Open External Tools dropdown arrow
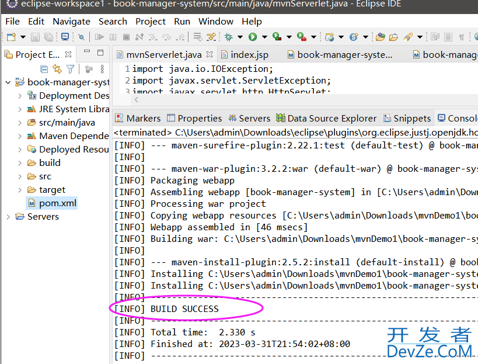Viewport: 478px width, 364px height. [313, 37]
